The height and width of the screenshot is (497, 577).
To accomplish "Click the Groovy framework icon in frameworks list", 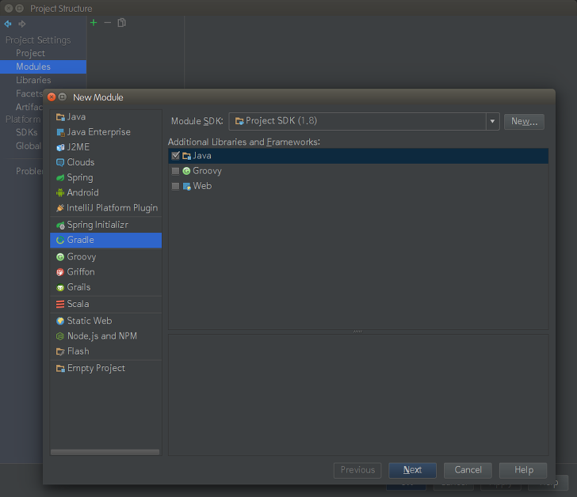I will point(186,171).
